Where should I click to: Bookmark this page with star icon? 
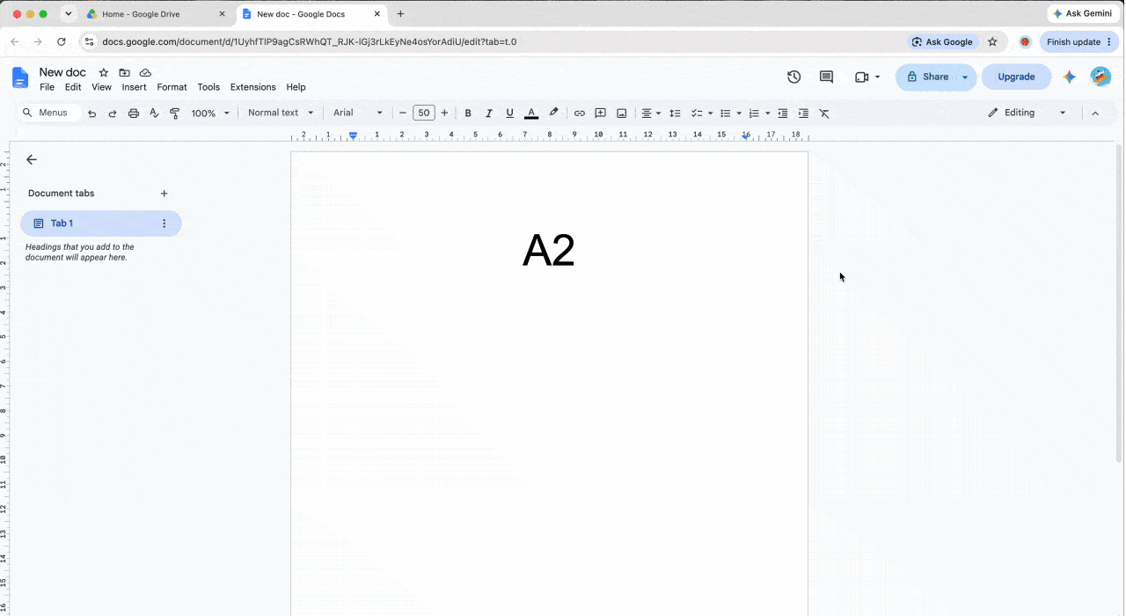click(992, 41)
